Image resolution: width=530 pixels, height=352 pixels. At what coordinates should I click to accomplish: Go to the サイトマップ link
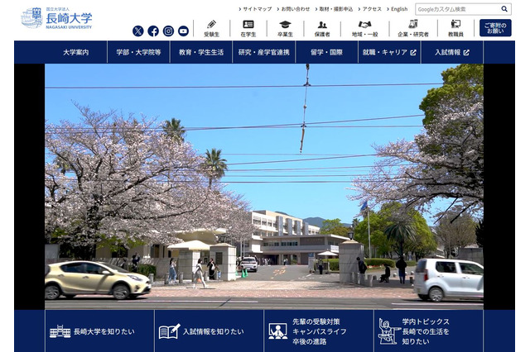point(256,9)
